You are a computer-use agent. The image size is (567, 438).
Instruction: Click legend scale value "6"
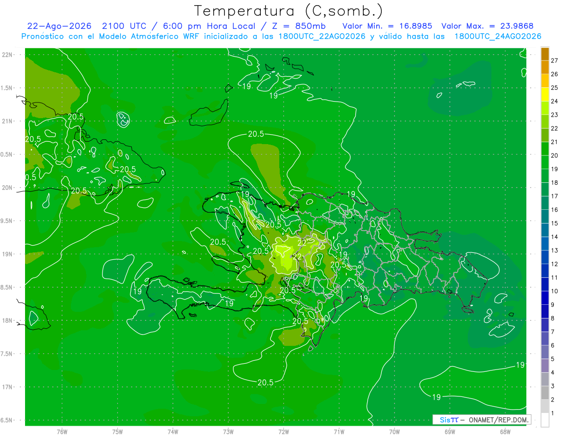tap(553, 345)
